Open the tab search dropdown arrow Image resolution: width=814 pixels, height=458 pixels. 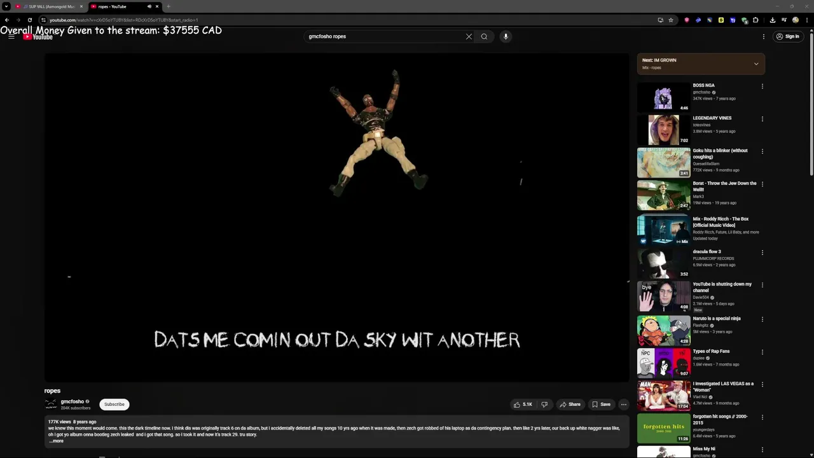pos(6,6)
